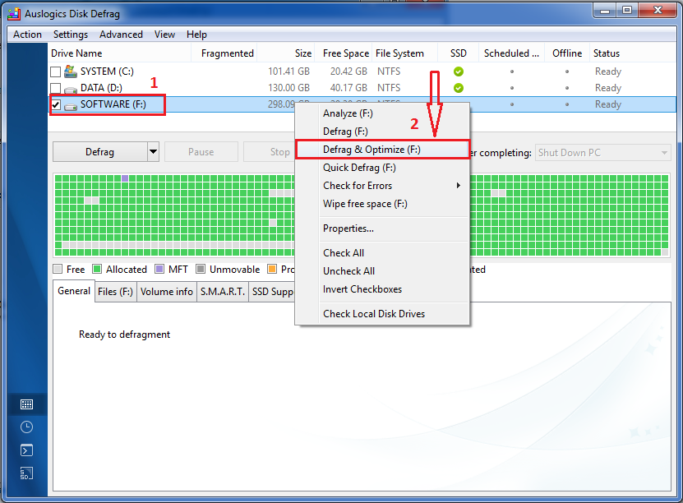683x503 pixels.
Task: Open the Defrag button dropdown arrow
Action: point(153,152)
